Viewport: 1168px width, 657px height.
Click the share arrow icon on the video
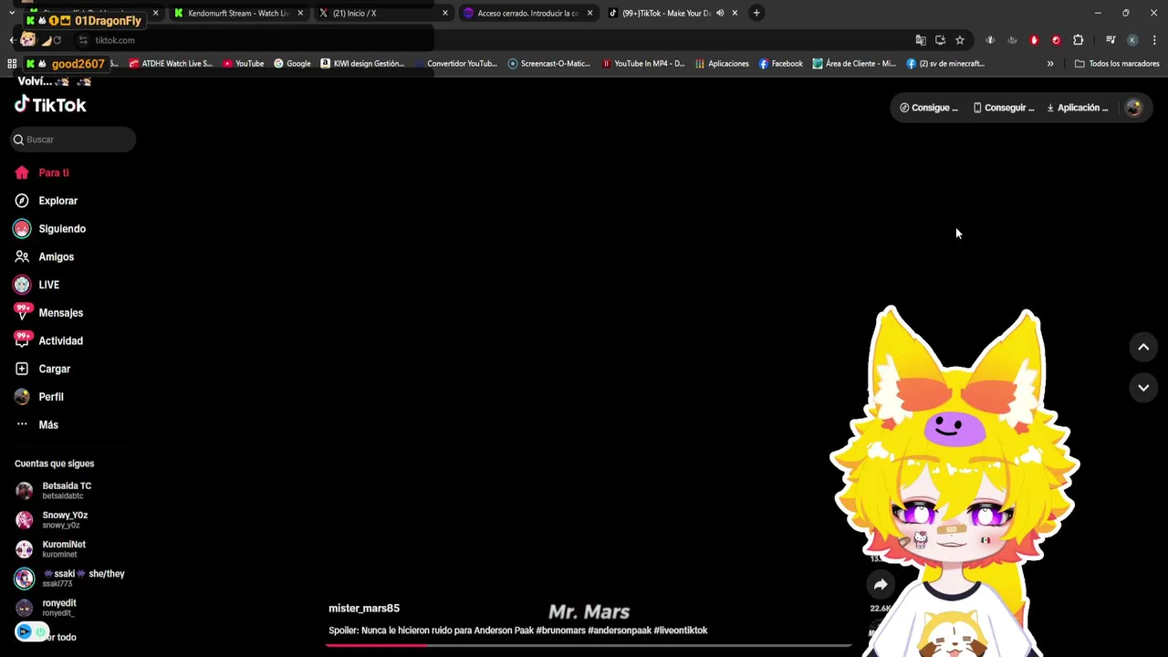pos(881,585)
